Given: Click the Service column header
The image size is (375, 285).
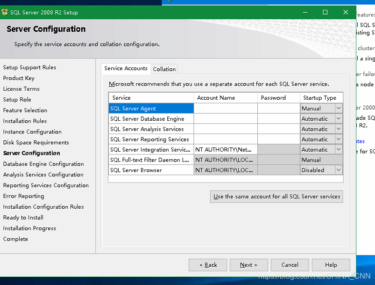Looking at the screenshot, I should coord(151,98).
